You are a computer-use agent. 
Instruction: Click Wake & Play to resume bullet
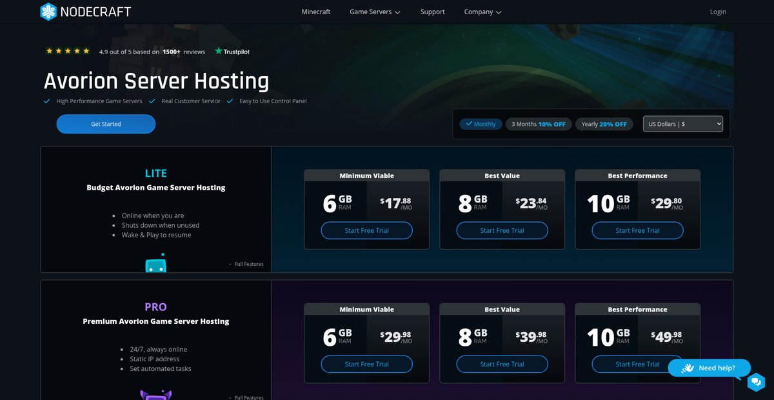coord(156,235)
